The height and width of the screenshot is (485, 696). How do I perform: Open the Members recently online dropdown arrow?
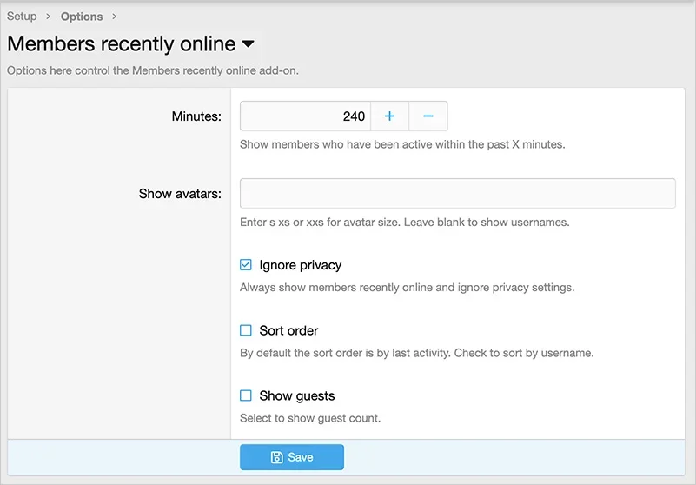248,44
